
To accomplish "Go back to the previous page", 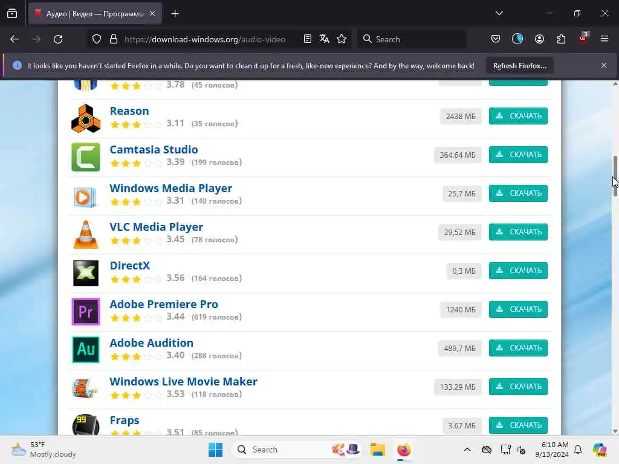I will [15, 39].
